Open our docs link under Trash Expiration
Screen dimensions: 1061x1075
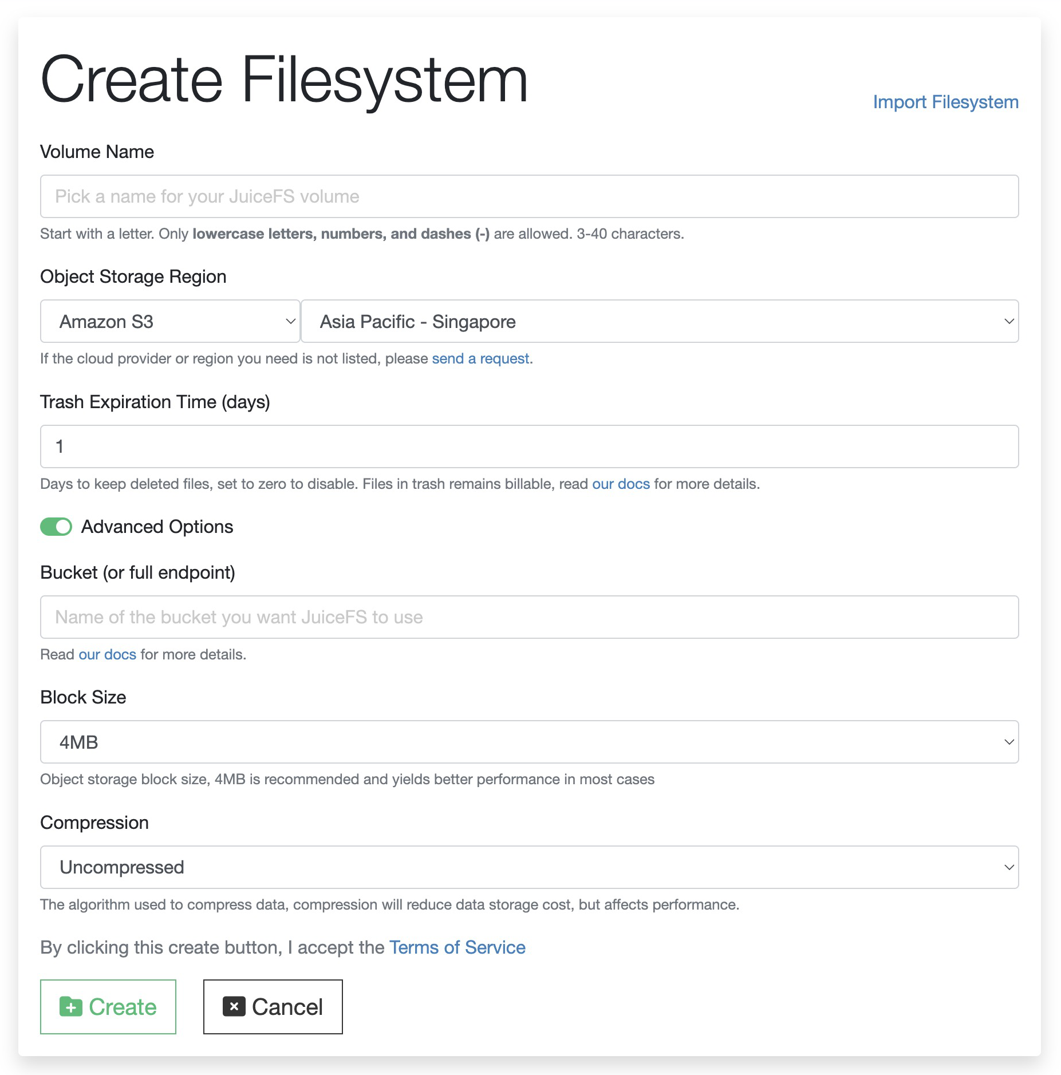point(621,484)
